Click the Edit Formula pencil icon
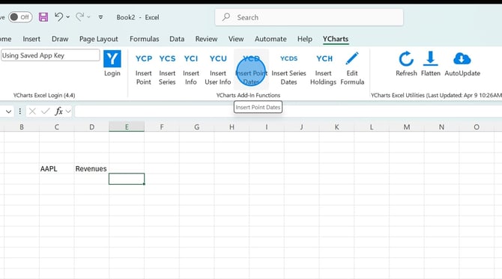 [352, 58]
